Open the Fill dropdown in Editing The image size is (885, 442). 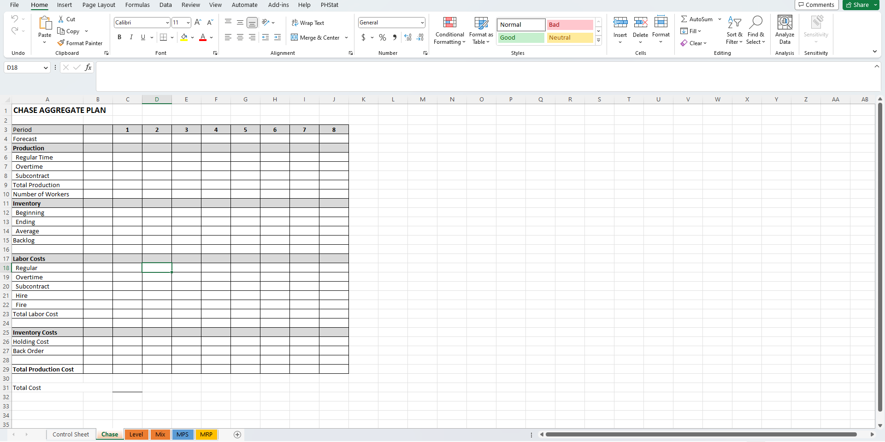pyautogui.click(x=690, y=31)
